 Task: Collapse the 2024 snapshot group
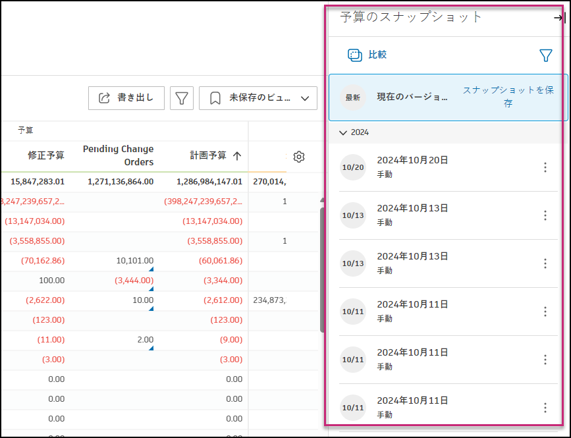(x=343, y=132)
